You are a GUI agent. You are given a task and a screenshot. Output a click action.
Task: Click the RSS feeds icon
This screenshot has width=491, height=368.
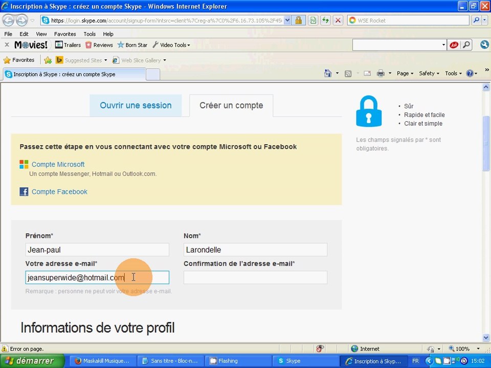(348, 74)
